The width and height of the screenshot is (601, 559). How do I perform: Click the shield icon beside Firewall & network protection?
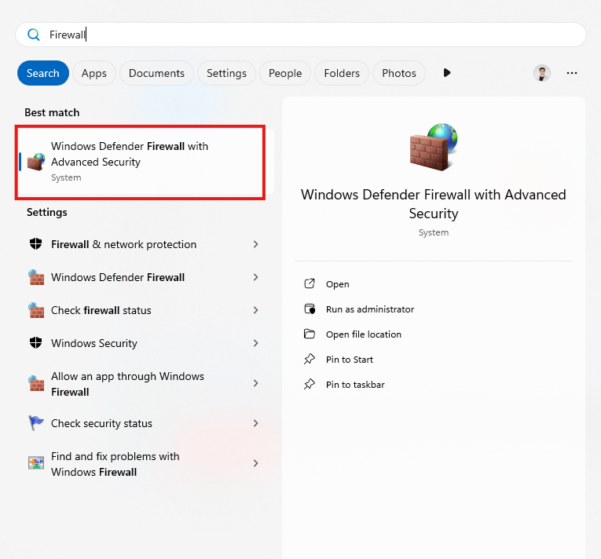(x=35, y=244)
